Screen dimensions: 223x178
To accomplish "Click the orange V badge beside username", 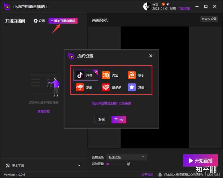I will coord(163,4).
